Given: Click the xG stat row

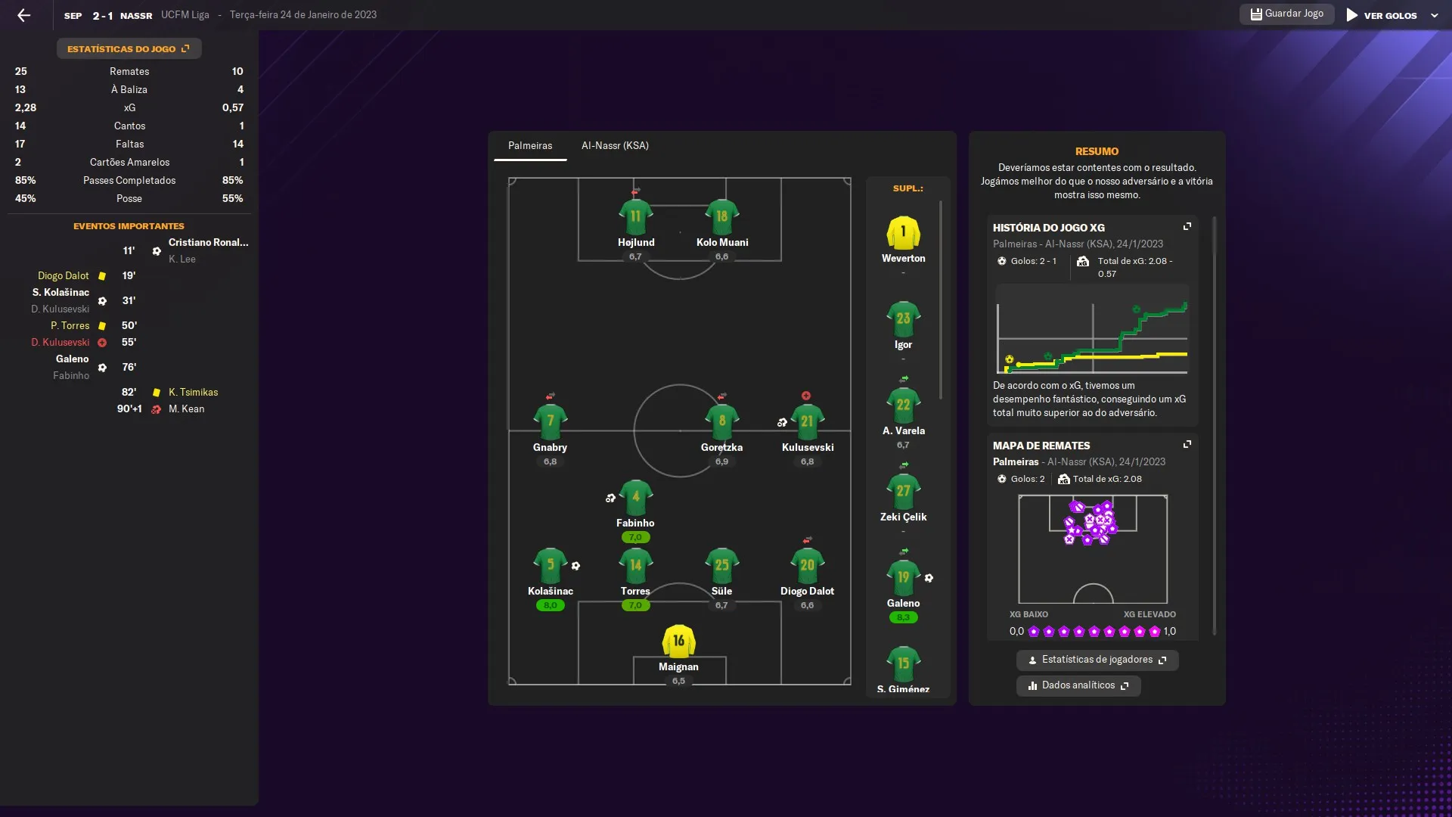Looking at the screenshot, I should (129, 107).
